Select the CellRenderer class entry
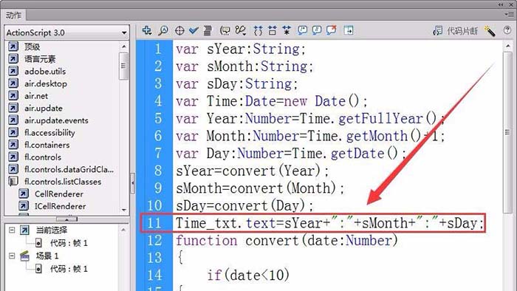 59,194
